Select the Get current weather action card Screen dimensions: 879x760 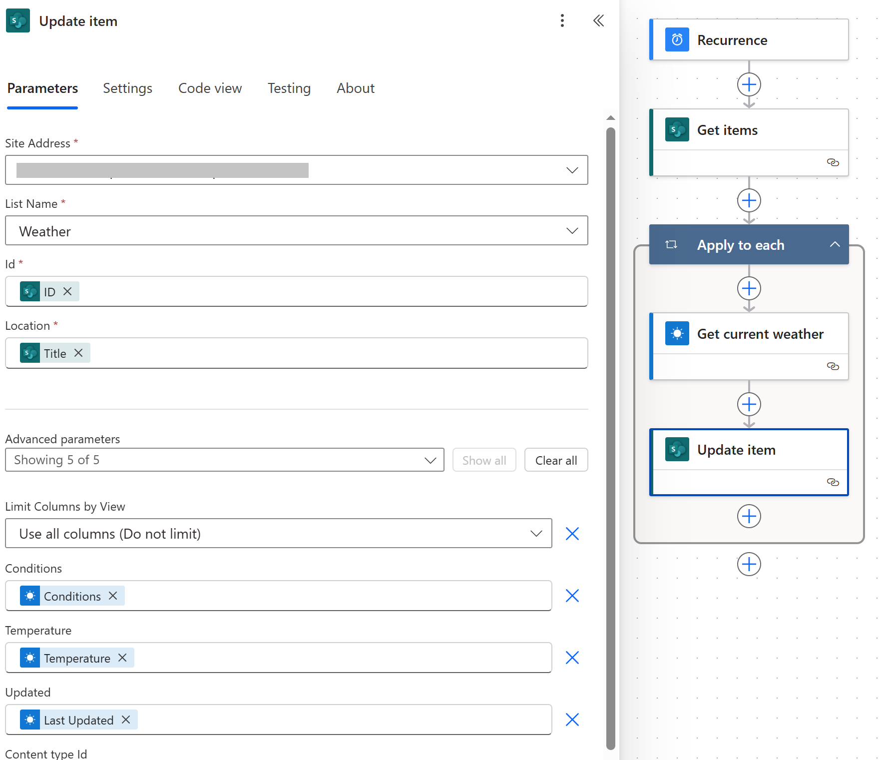749,346
